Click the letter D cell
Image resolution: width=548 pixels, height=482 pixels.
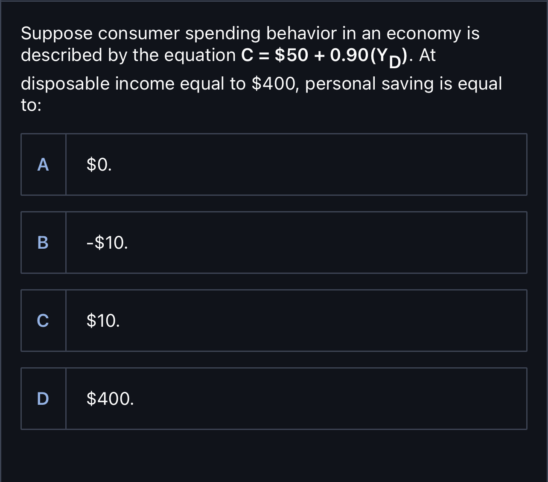pos(43,398)
